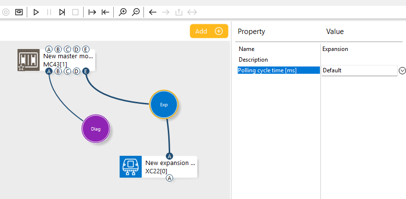Click the zoom in magnifier icon
The height and width of the screenshot is (199, 406).
coord(123,12)
